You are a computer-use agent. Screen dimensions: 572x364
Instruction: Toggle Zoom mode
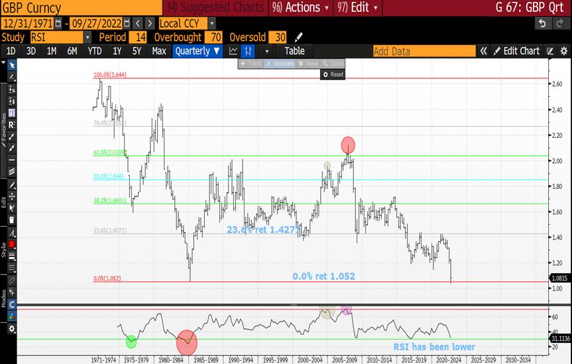333,64
